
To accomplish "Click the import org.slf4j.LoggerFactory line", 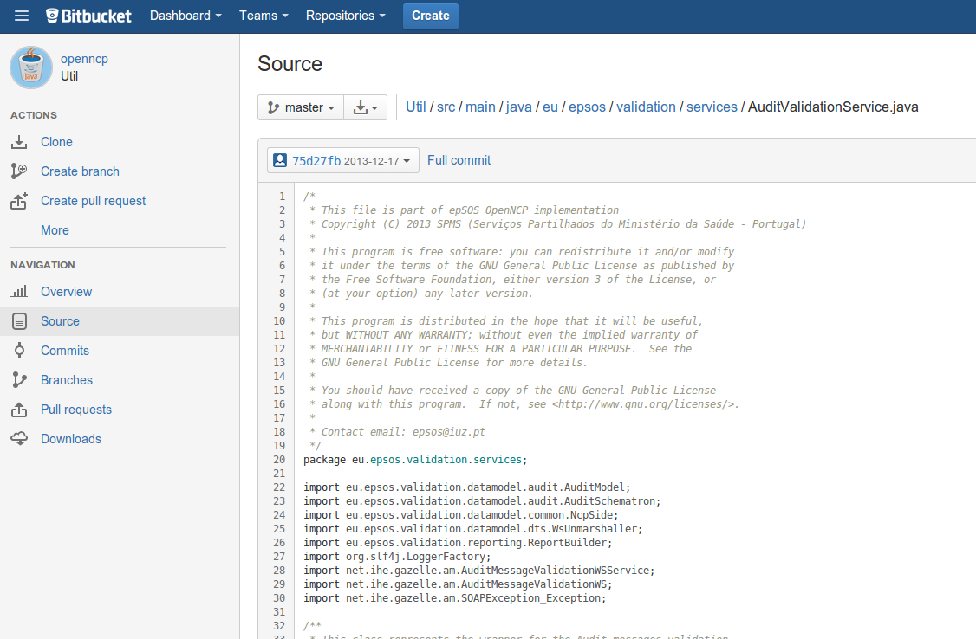I will (x=397, y=557).
